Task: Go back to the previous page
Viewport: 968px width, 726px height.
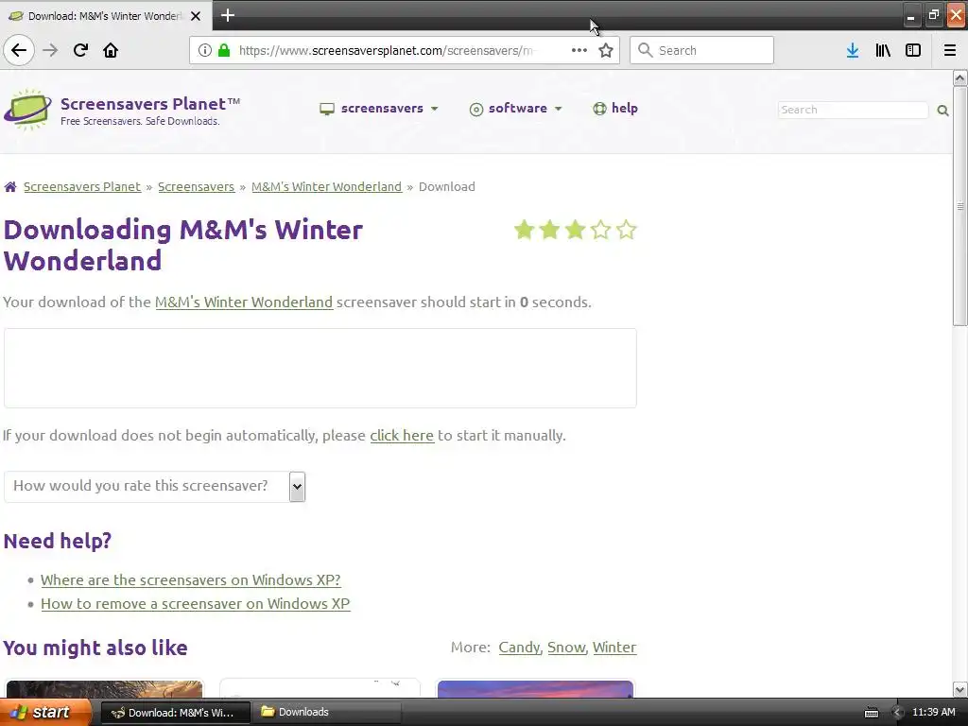Action: [x=19, y=50]
